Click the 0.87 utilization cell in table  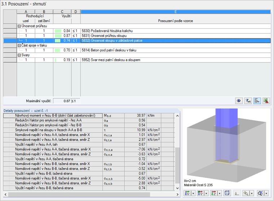pos(62,36)
